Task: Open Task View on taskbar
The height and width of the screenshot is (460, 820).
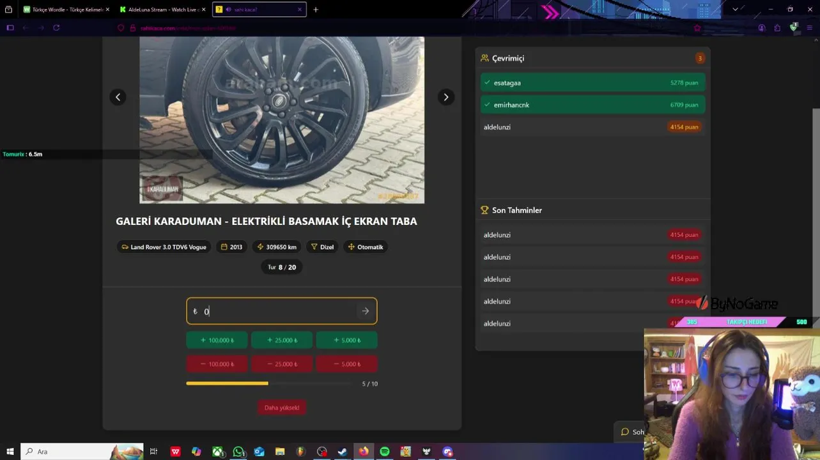Action: (153, 452)
